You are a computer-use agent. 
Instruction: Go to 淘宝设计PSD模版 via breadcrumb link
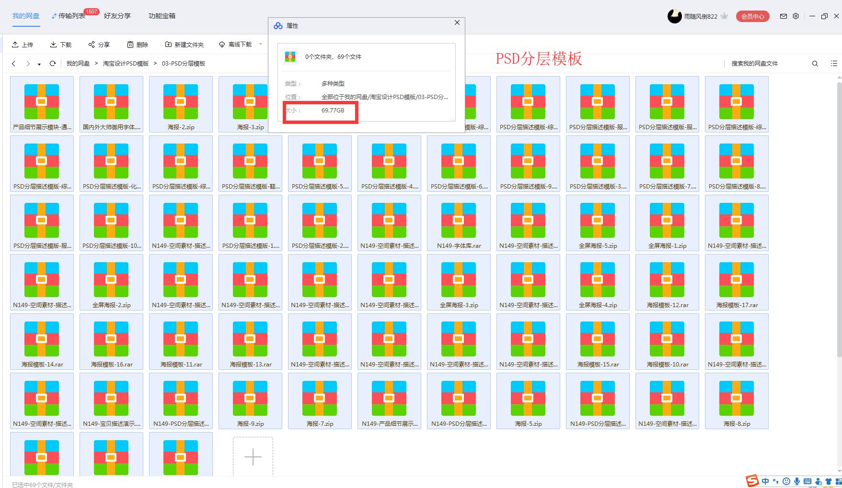[x=125, y=63]
